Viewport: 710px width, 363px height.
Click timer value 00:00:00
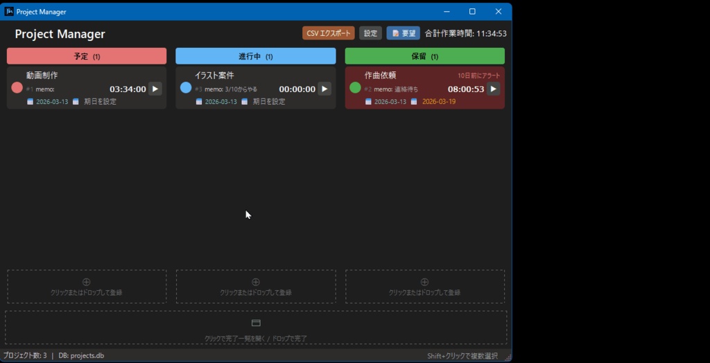pyautogui.click(x=297, y=89)
